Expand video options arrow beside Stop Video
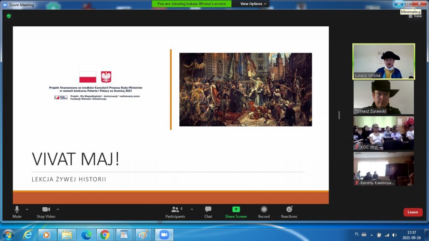Screen dimensions: 429x241 [x=58, y=209]
